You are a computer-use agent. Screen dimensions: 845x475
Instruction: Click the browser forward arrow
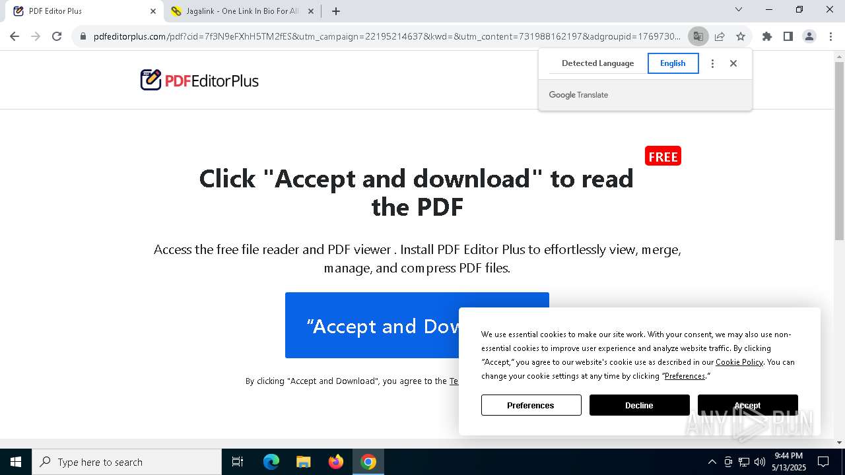pos(36,36)
